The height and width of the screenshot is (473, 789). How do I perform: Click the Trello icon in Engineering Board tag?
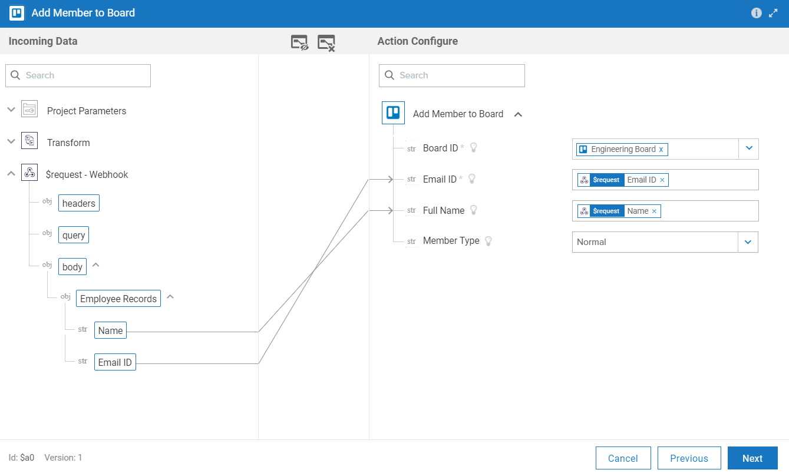[583, 150]
